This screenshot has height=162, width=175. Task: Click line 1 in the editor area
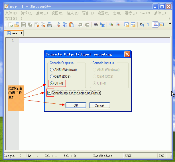pos(94,40)
